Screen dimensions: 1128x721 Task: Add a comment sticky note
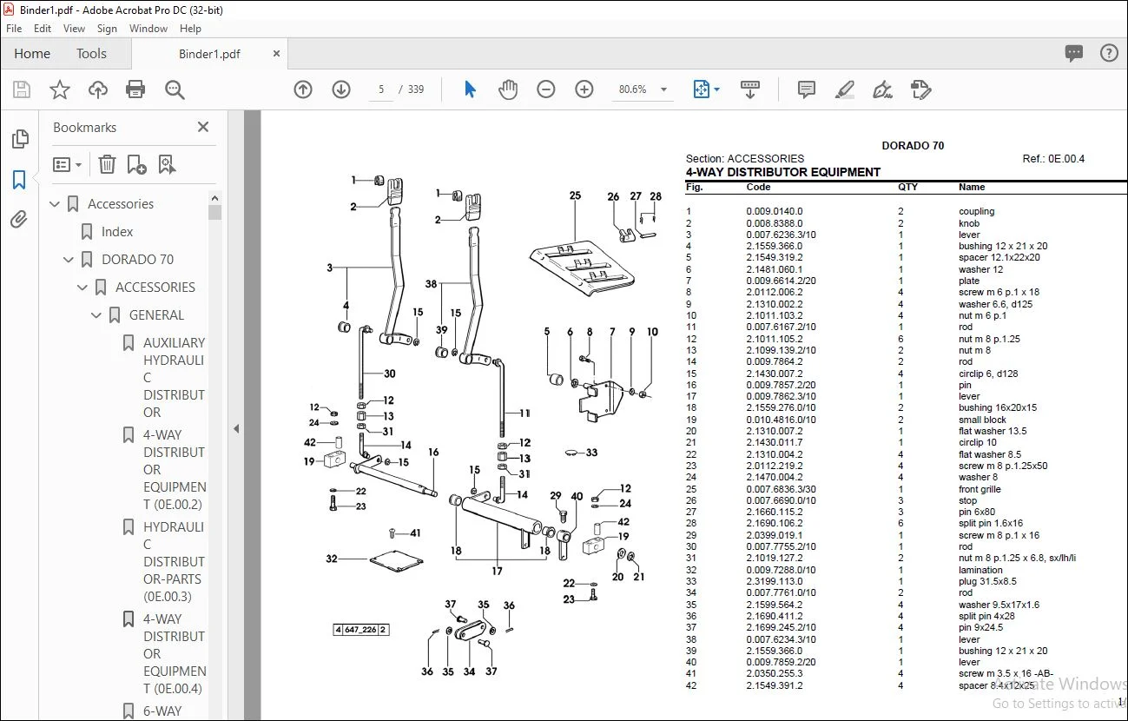tap(807, 89)
